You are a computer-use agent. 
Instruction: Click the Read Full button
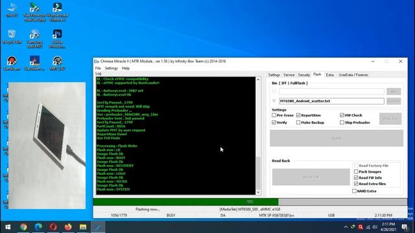coord(311,177)
